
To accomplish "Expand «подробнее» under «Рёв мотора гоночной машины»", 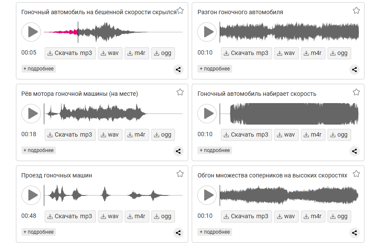I will [x=39, y=150].
